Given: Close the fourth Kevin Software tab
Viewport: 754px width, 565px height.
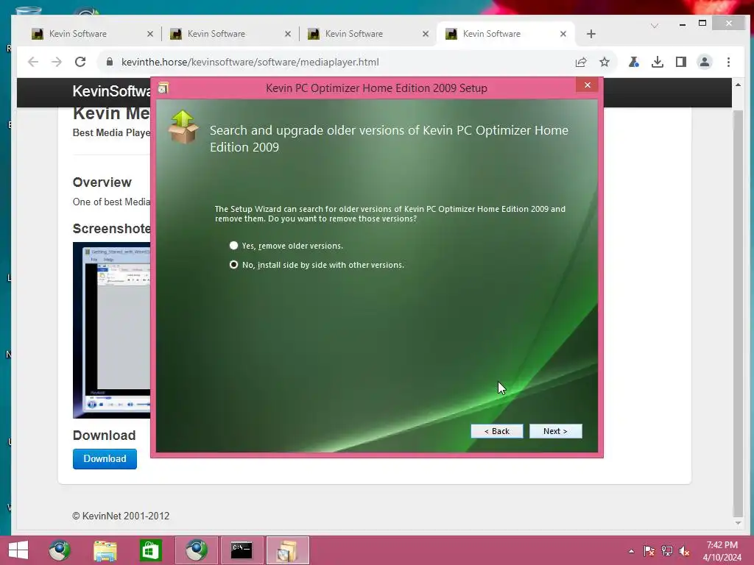Looking at the screenshot, I should pos(563,34).
